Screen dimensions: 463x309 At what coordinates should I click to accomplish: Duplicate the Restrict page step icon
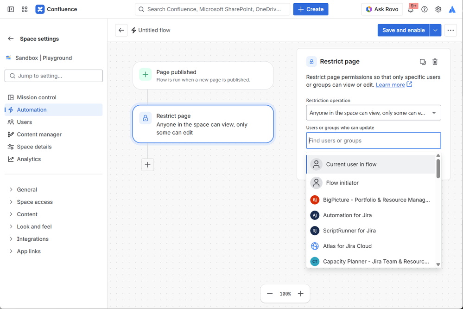423,62
